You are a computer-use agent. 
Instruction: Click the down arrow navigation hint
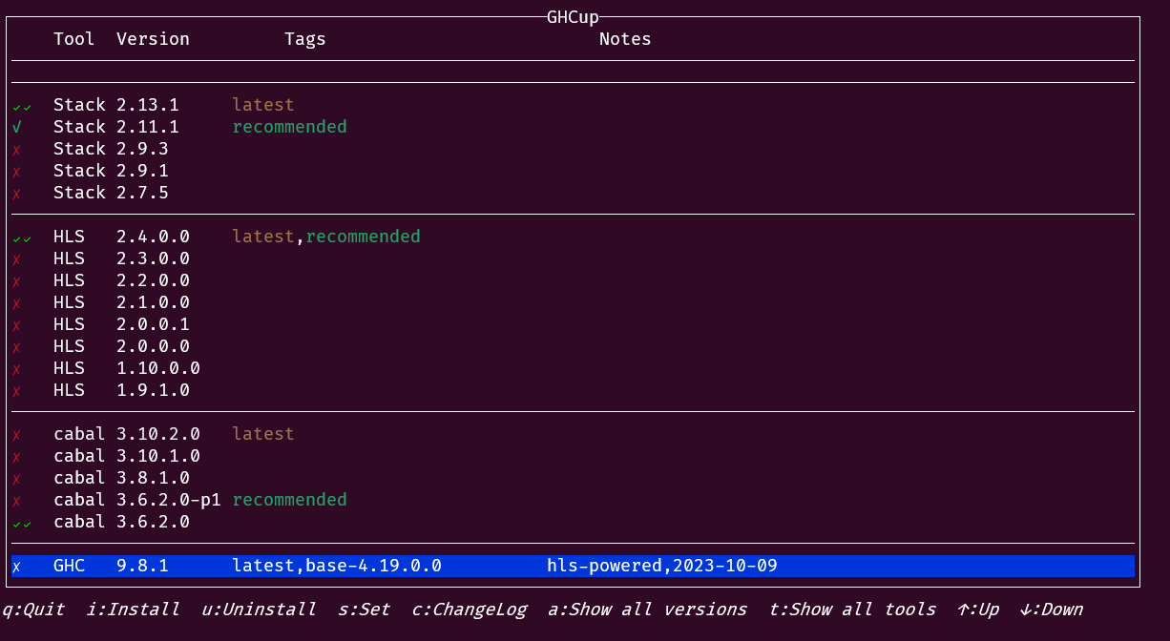pyautogui.click(x=1051, y=609)
